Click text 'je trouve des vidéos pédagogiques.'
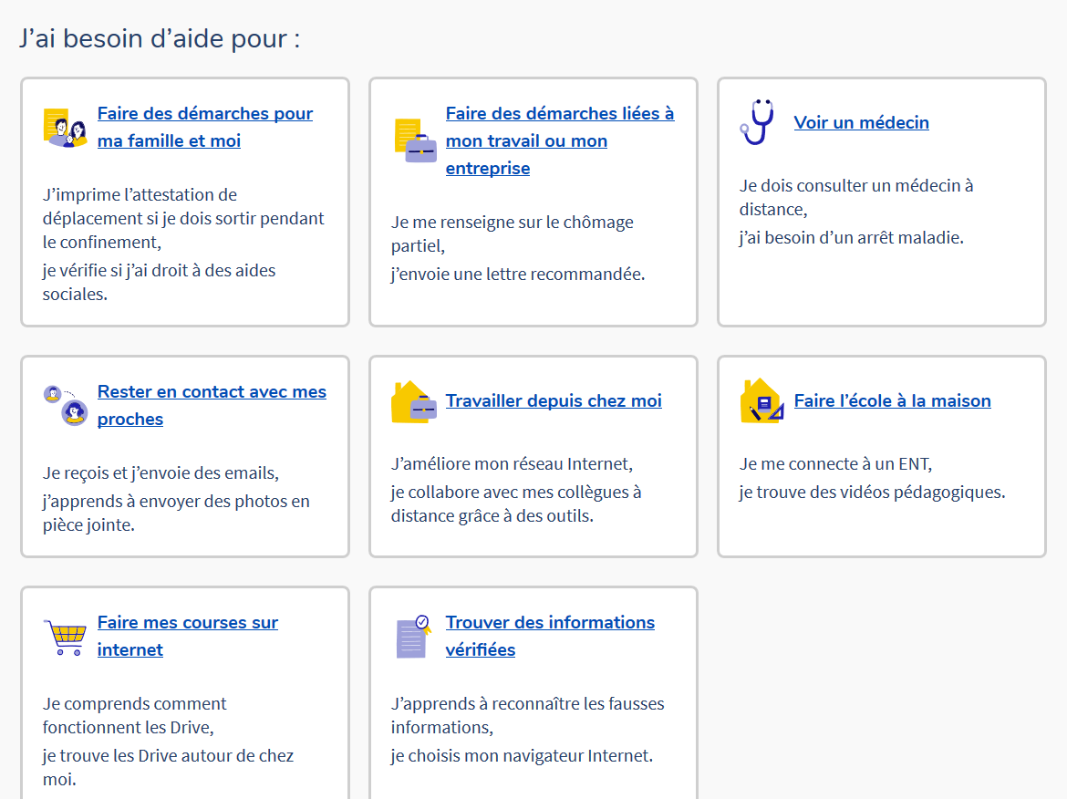This screenshot has height=799, width=1067. [873, 492]
